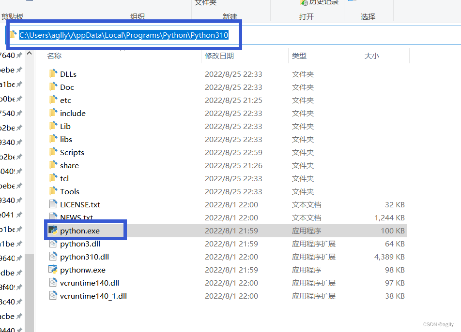Select the vcruntime140_1.dll file name

coord(93,296)
